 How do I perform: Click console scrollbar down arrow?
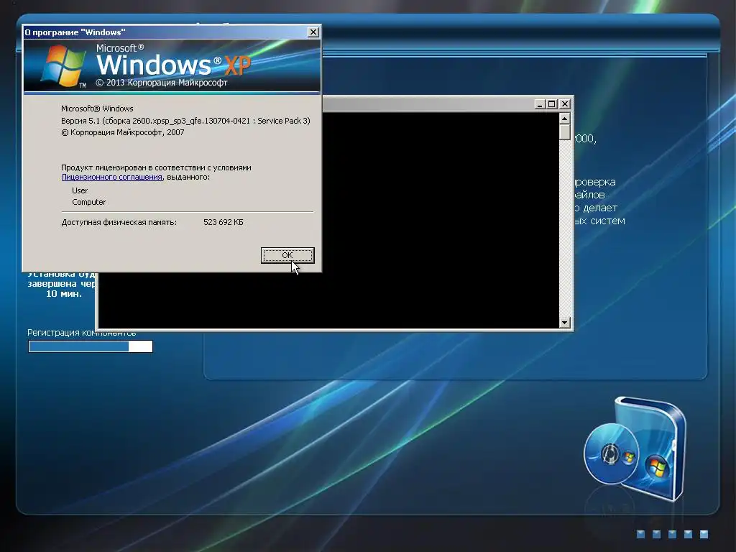(x=565, y=323)
